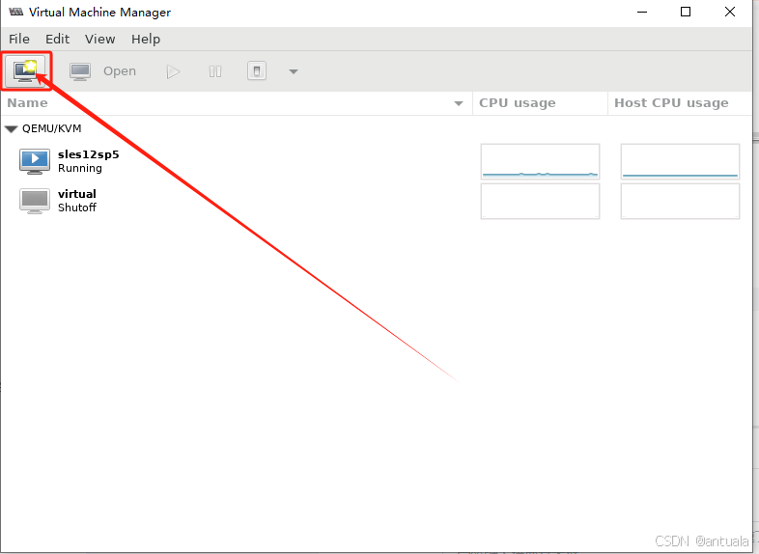Select the QEMU/KVM connection row

pyautogui.click(x=377, y=128)
